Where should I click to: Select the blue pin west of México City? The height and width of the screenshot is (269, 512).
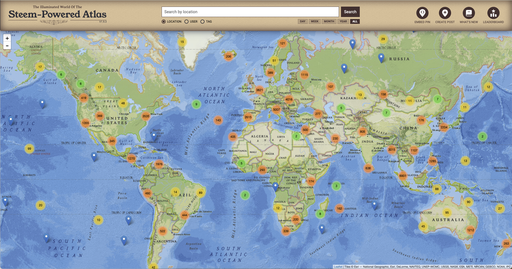(94, 157)
